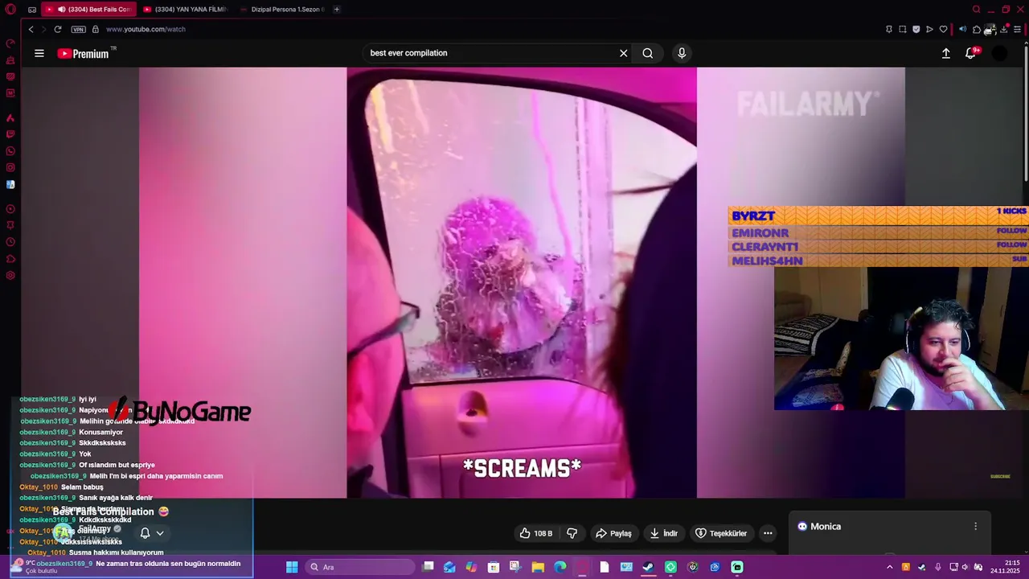Click the taskbar Ara search box
This screenshot has height=579, width=1029.
(x=359, y=567)
